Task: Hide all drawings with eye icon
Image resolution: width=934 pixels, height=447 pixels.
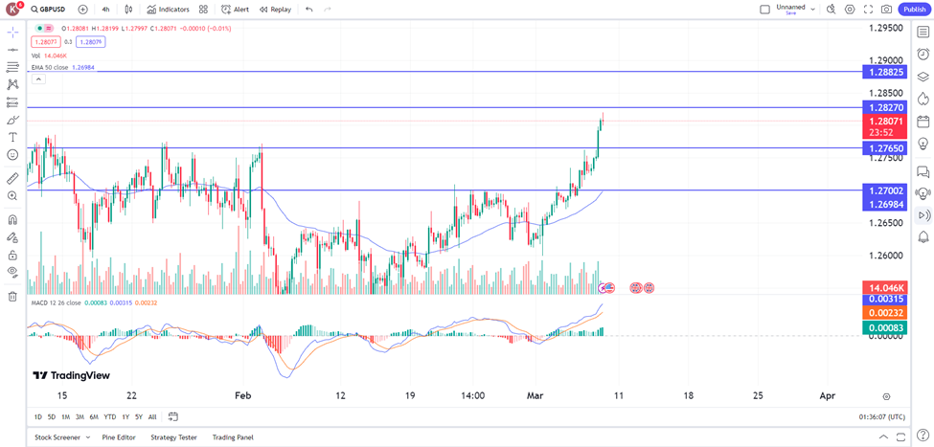Action: [12, 273]
